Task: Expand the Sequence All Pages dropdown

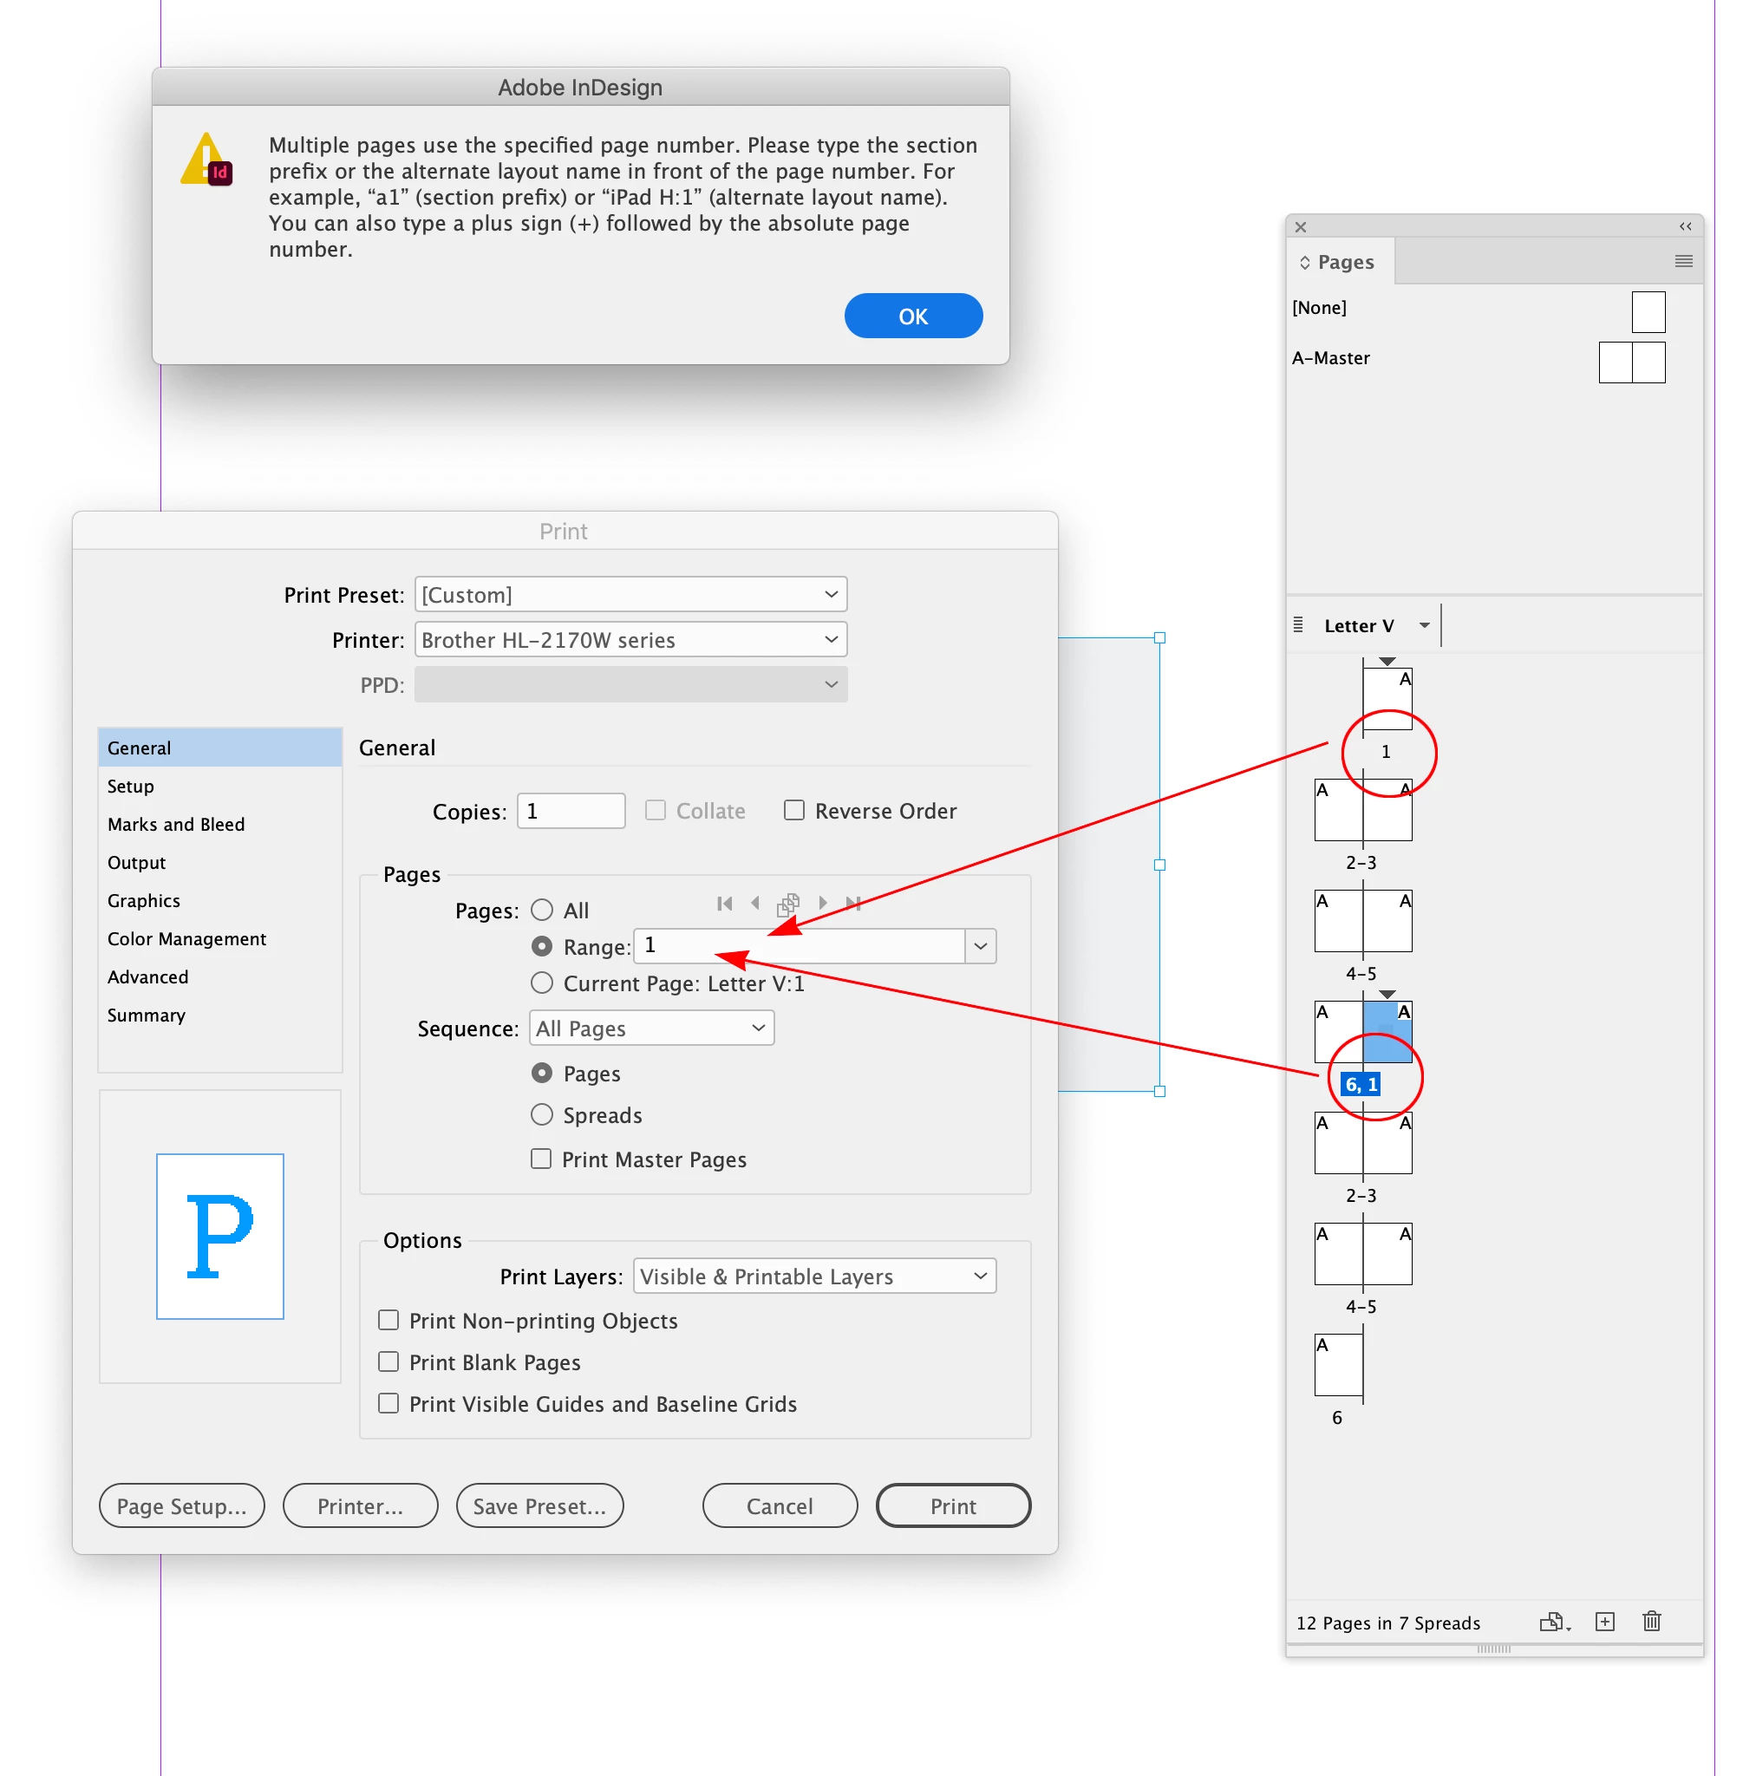Action: pyautogui.click(x=652, y=1028)
